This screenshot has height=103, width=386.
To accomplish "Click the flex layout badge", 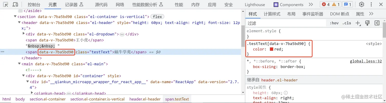I will [x=158, y=17].
